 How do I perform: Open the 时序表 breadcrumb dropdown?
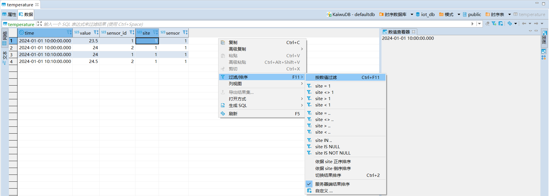[x=509, y=15]
